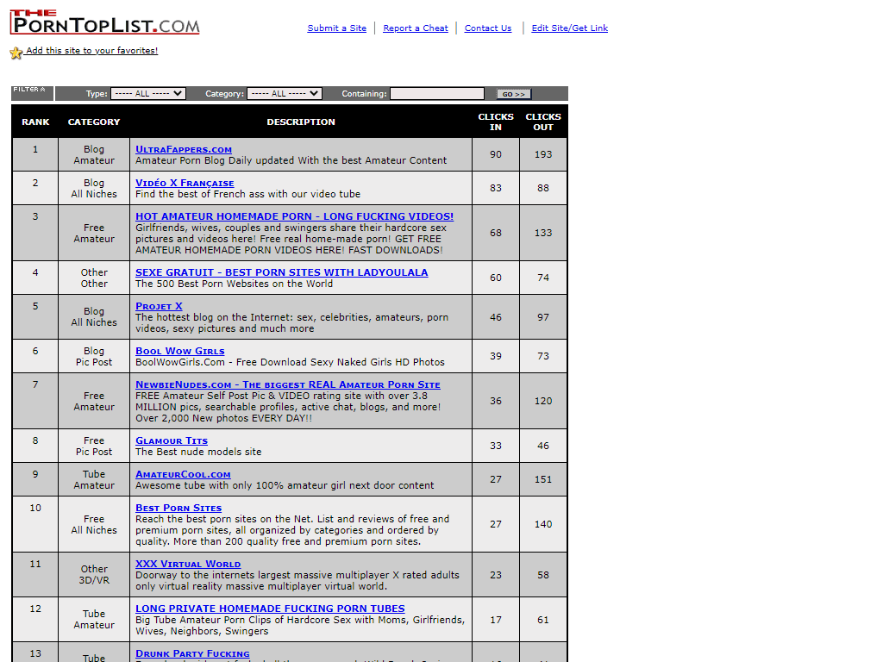The height and width of the screenshot is (662, 883).
Task: Click the Rank column header
Action: point(35,122)
